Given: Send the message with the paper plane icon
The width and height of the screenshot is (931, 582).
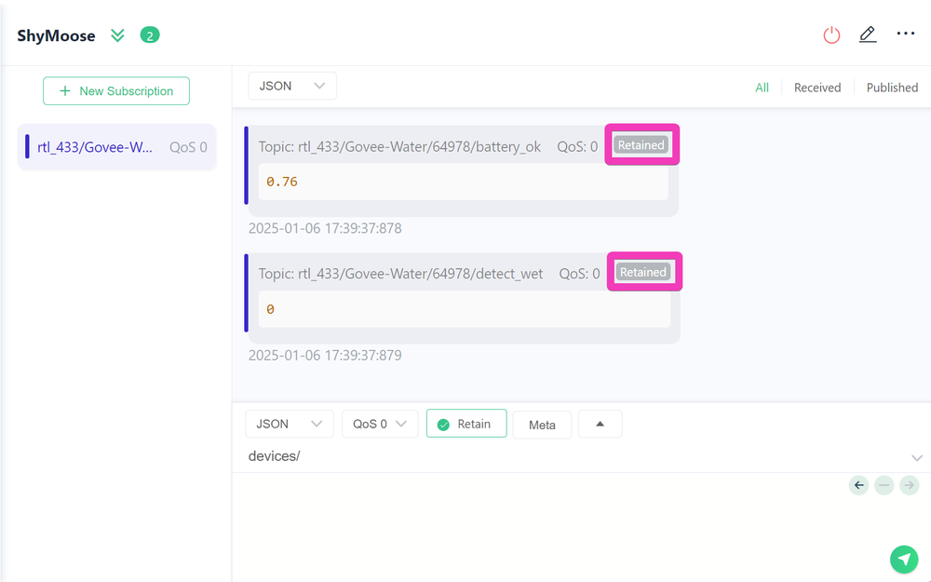Looking at the screenshot, I should (x=904, y=559).
